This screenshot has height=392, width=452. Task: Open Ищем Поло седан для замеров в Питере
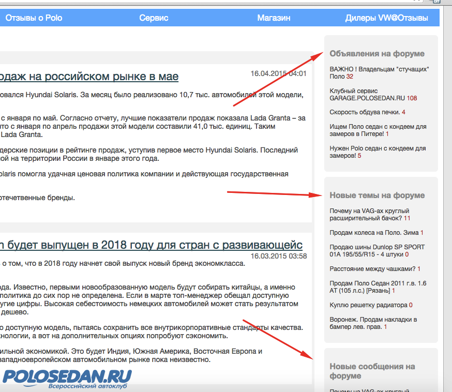point(378,130)
